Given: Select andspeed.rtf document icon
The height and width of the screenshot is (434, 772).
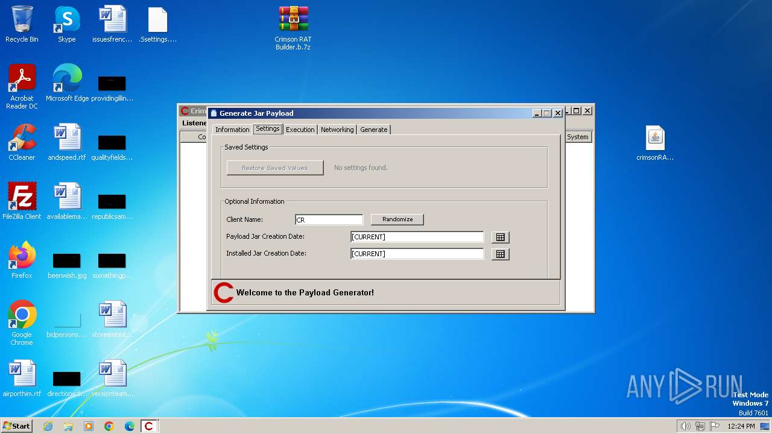Looking at the screenshot, I should pyautogui.click(x=67, y=142).
